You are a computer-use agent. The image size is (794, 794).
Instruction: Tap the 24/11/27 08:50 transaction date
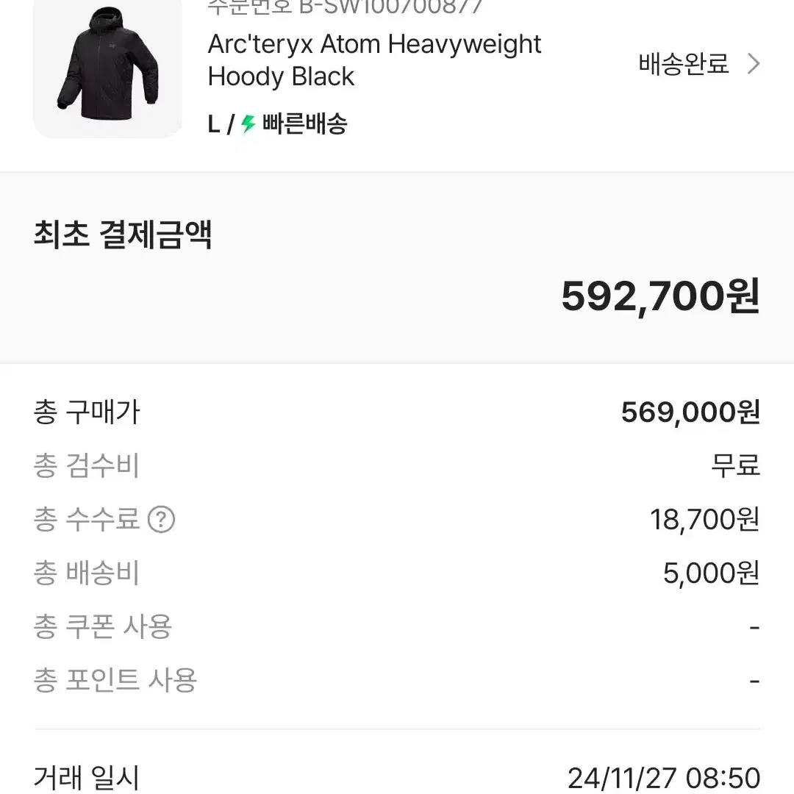click(x=664, y=778)
